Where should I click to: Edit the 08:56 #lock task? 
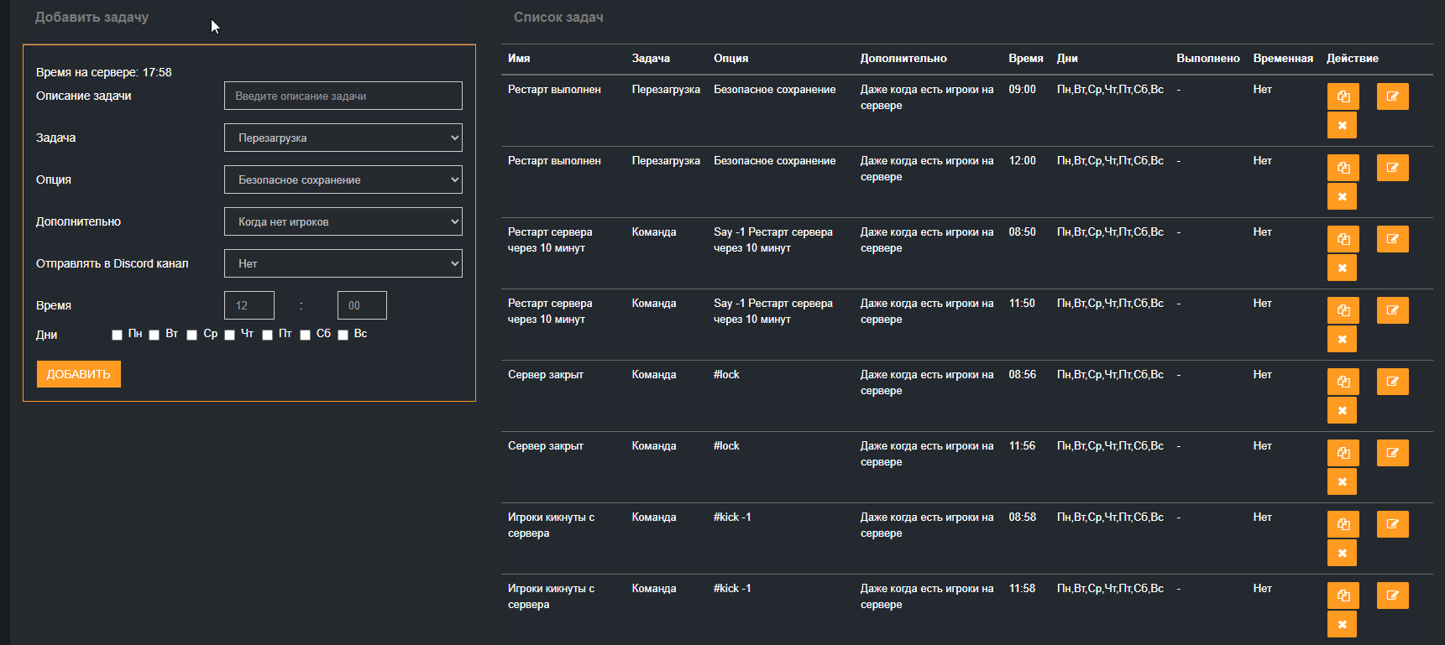point(1392,382)
